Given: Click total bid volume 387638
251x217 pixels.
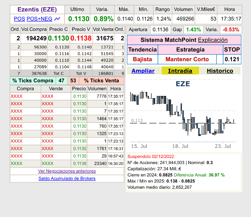Looking at the screenshot, I should point(39,74).
